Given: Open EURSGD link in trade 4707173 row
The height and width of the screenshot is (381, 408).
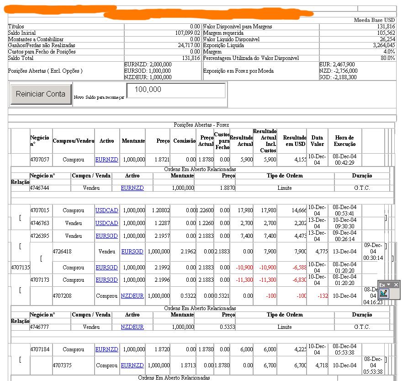Looking at the screenshot, I should pyautogui.click(x=107, y=280).
